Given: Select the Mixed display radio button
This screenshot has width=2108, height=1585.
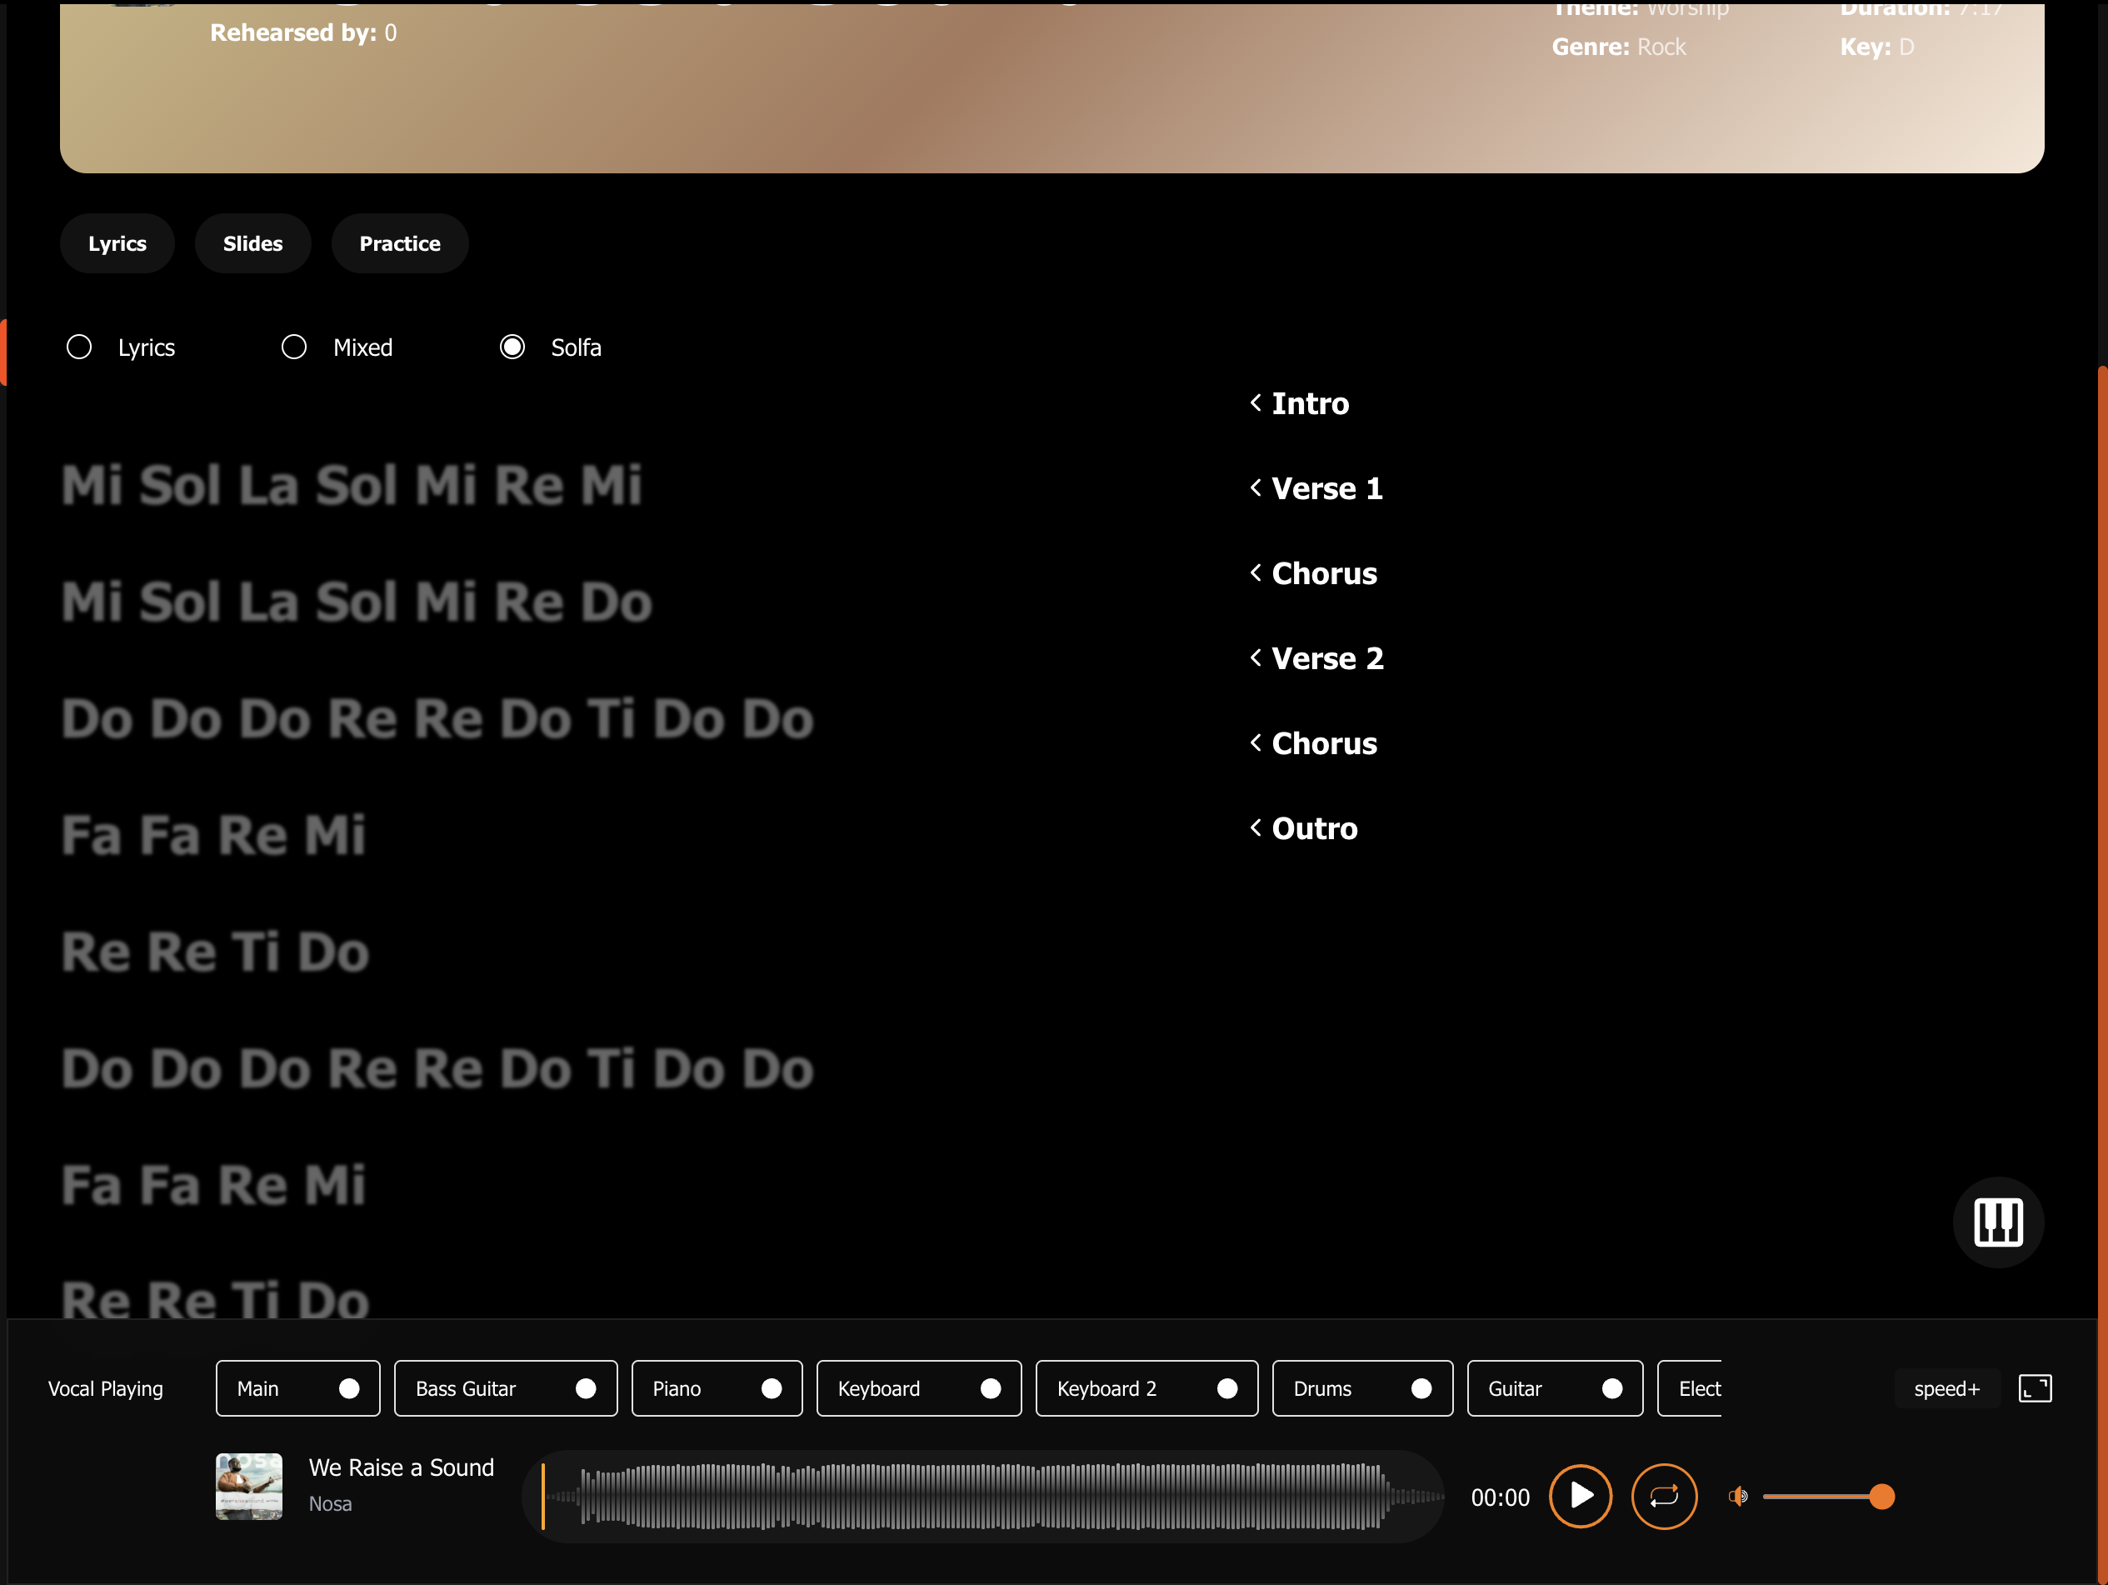Looking at the screenshot, I should click(x=292, y=347).
